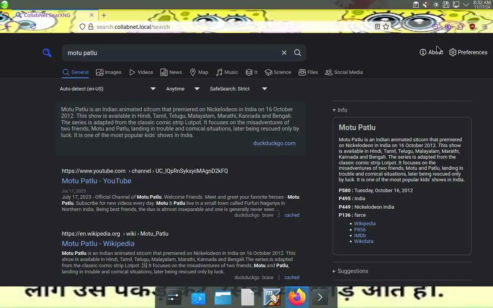
Task: Open the Discover software store dock icon
Action: [x=198, y=298]
